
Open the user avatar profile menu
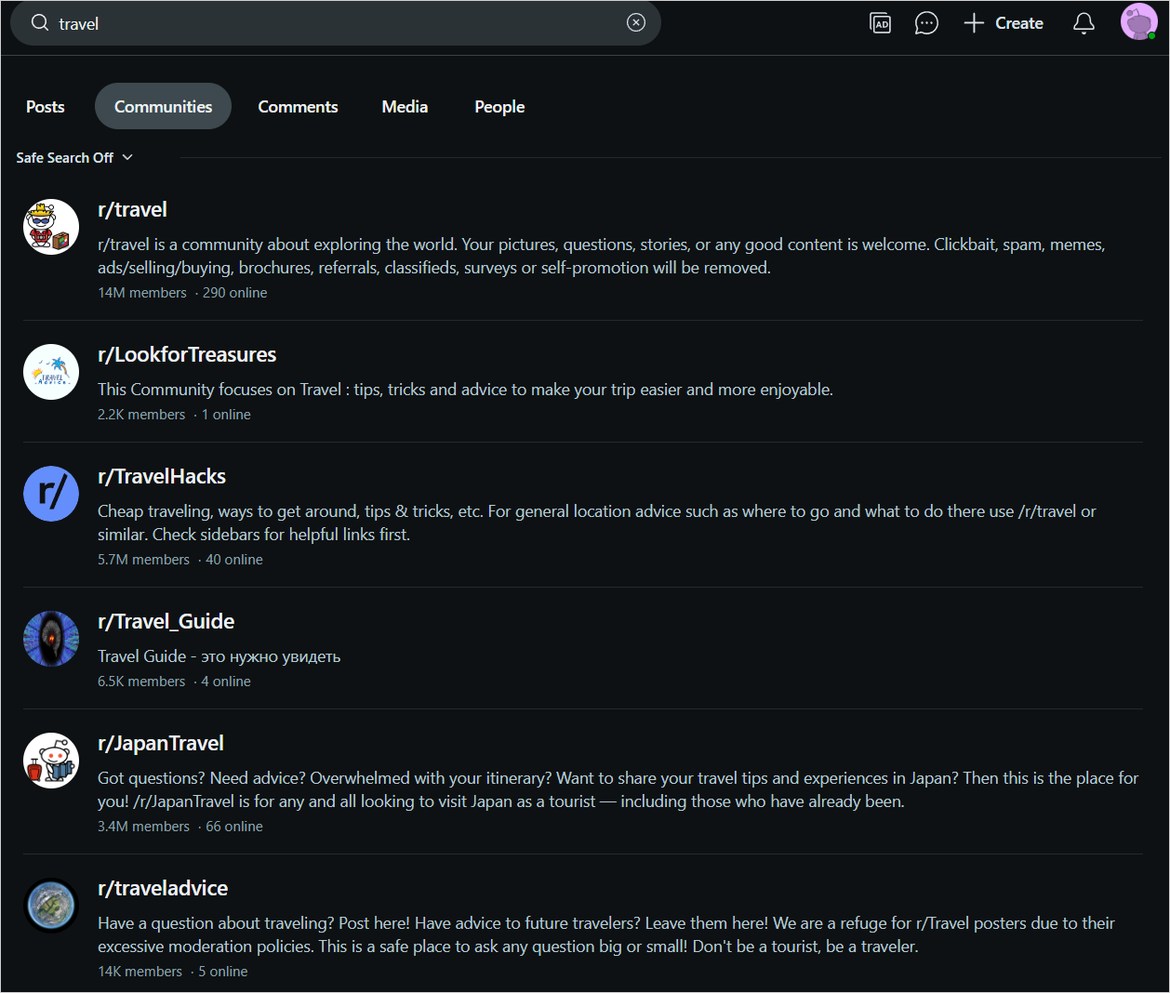pos(1138,22)
